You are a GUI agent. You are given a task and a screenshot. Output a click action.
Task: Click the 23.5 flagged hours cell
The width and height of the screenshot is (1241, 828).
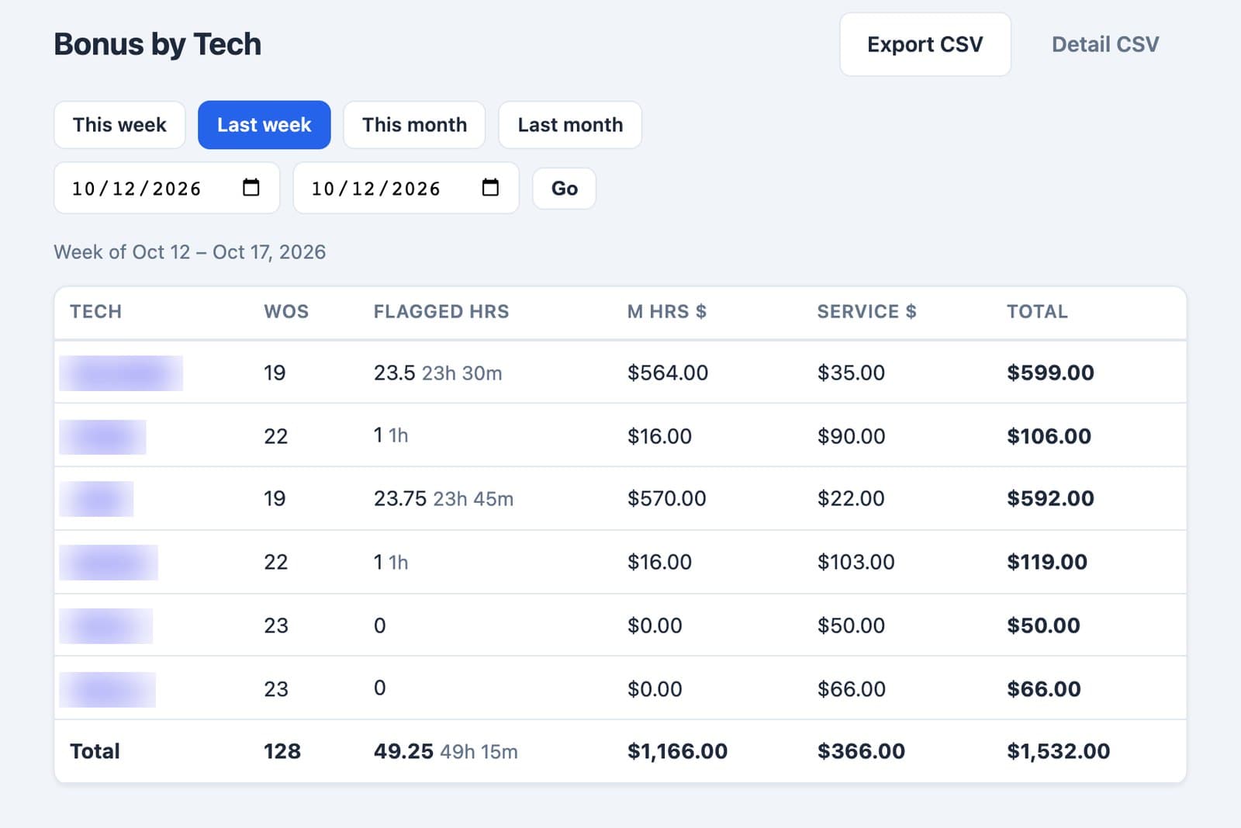[x=437, y=373]
